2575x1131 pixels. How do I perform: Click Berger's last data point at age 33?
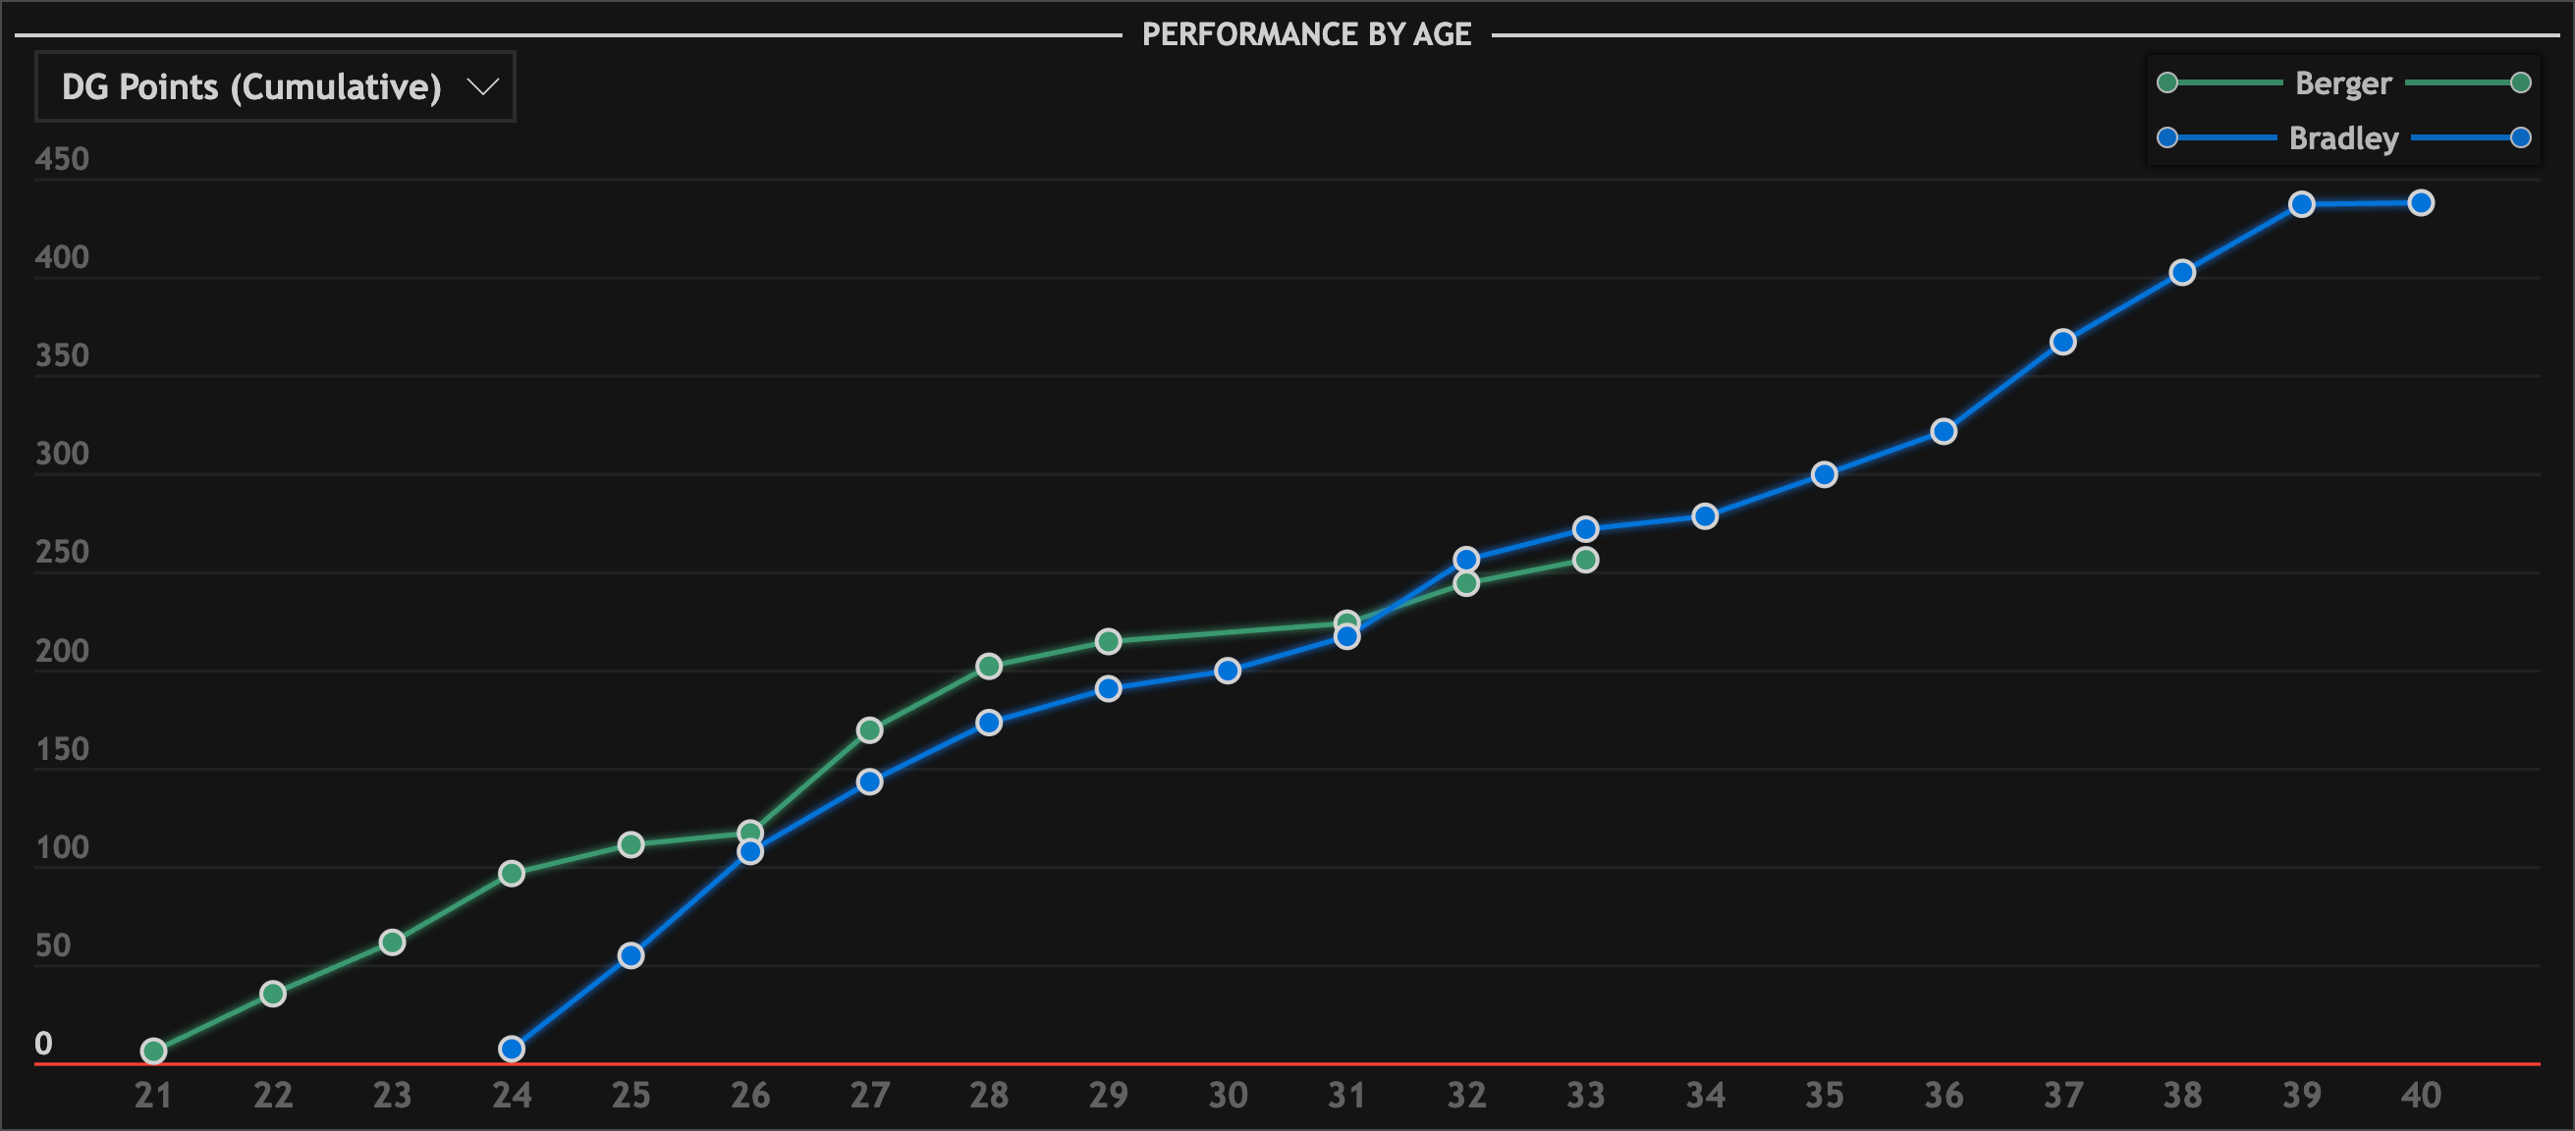[x=1584, y=560]
